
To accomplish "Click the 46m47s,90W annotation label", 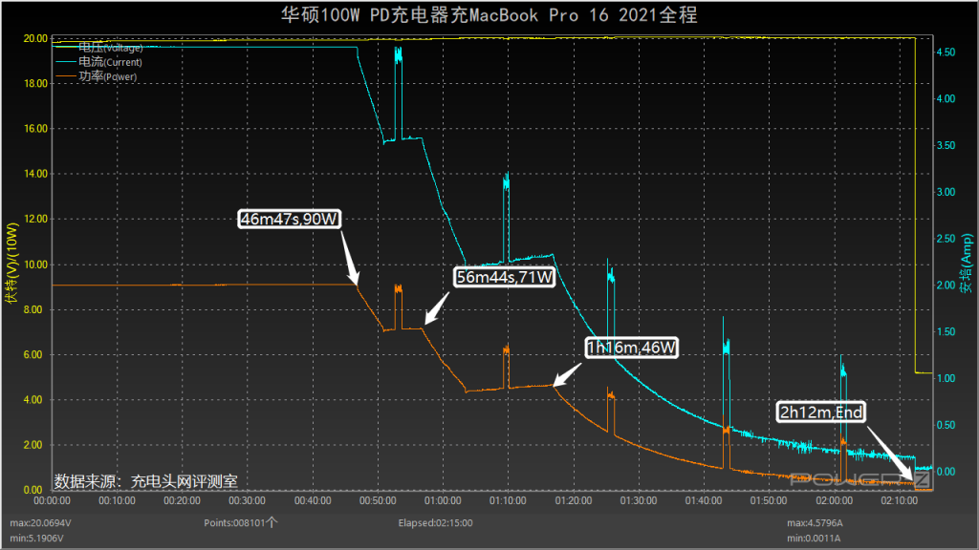I will tap(291, 220).
